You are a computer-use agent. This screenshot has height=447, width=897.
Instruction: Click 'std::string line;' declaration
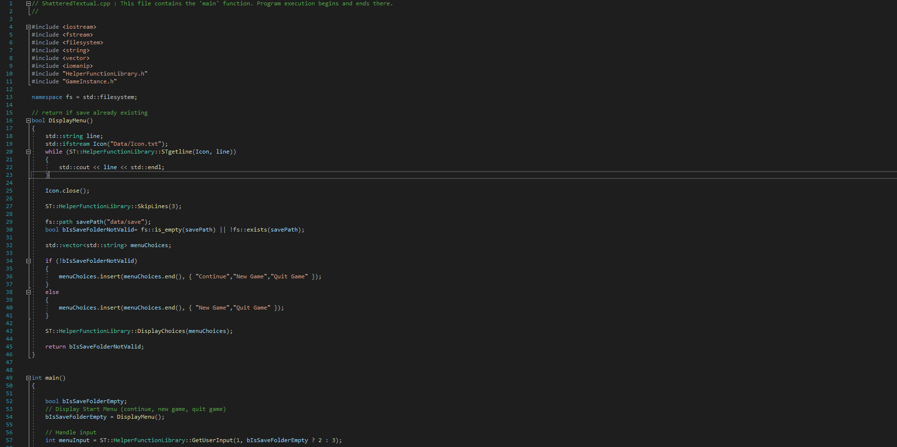pos(74,136)
